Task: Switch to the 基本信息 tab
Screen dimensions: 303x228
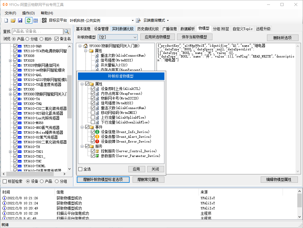Action: point(83,29)
